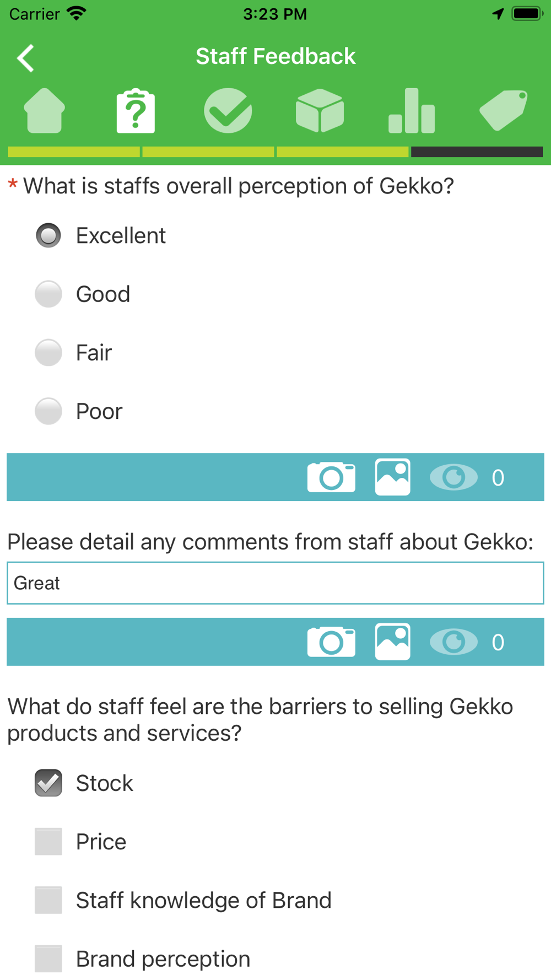Uncheck the Stock checkbox
The height and width of the screenshot is (980, 551).
click(x=48, y=783)
